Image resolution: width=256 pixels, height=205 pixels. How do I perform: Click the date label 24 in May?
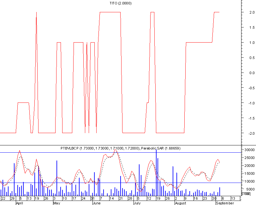(x=83, y=198)
